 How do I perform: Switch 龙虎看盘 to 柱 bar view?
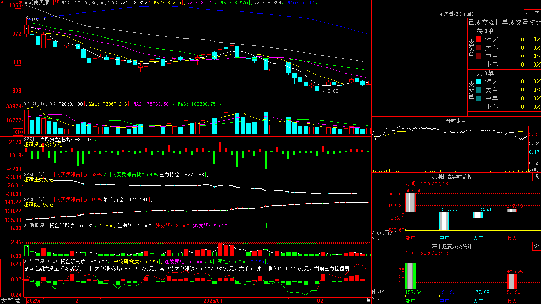click(528, 14)
